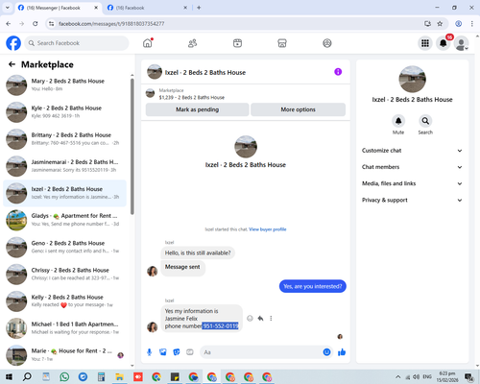Click the Yes, are you interested? message
This screenshot has height=384, width=480.
pyautogui.click(x=313, y=286)
